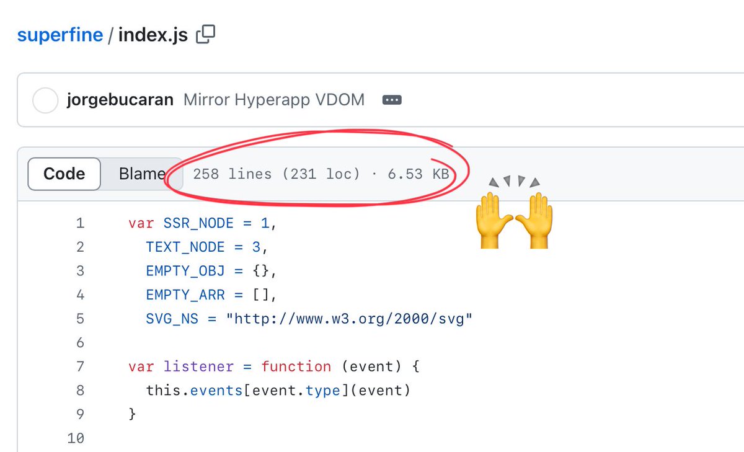744x452 pixels.
Task: Open the 'Mirror Hyperapp VDOM' commit message
Action: pyautogui.click(x=274, y=100)
